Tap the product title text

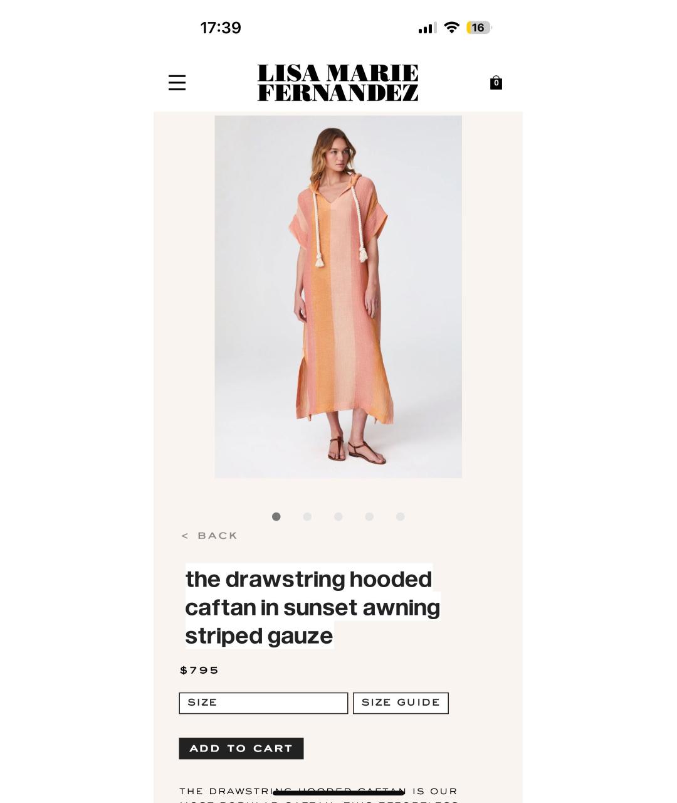(313, 607)
